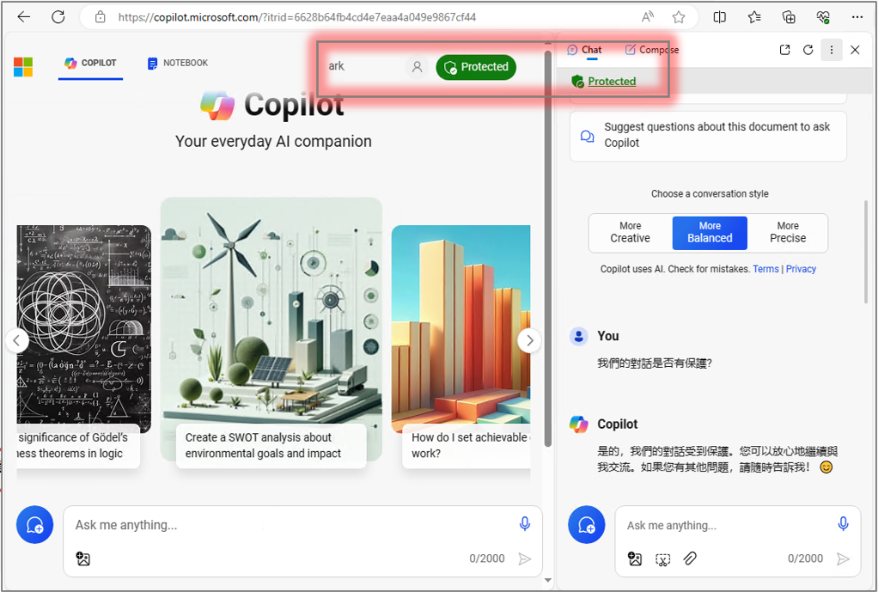Open Read aloud icon in address bar
The width and height of the screenshot is (878, 592).
coord(647,17)
